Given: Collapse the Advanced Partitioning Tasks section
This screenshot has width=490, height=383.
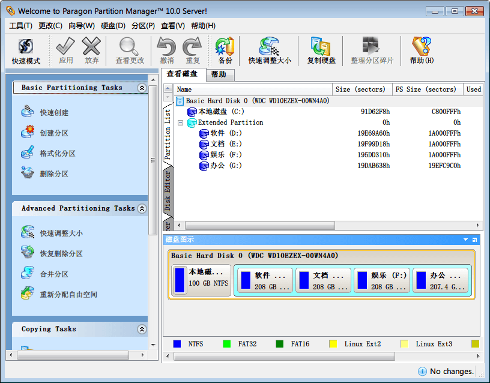Looking at the screenshot, I should click(x=142, y=209).
